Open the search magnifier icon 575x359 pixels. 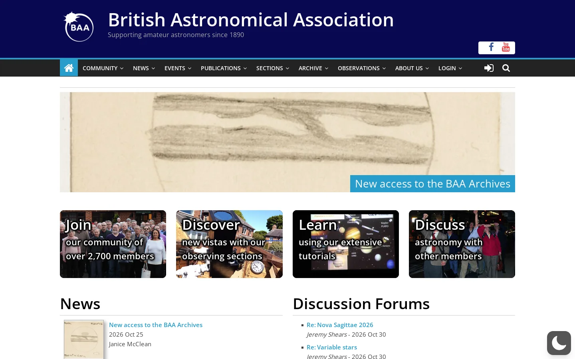506,68
